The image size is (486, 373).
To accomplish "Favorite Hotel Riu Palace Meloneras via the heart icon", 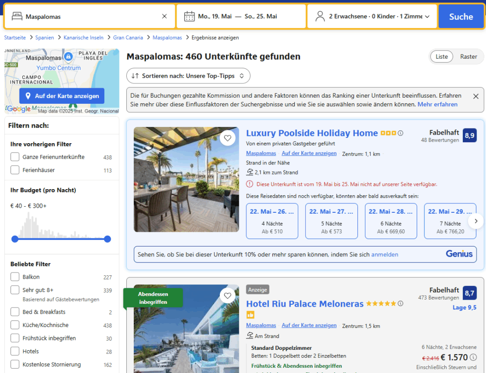I will point(228,296).
